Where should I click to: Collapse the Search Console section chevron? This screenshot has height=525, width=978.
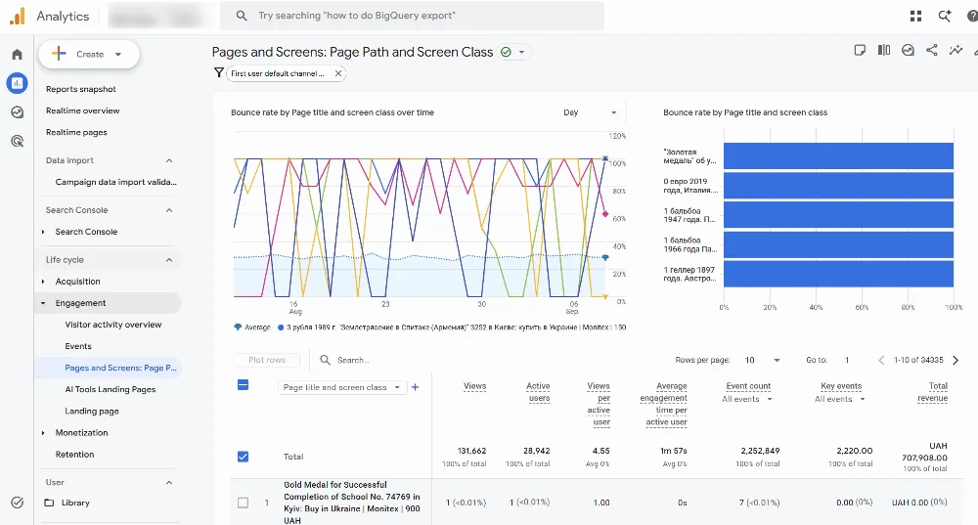(169, 210)
